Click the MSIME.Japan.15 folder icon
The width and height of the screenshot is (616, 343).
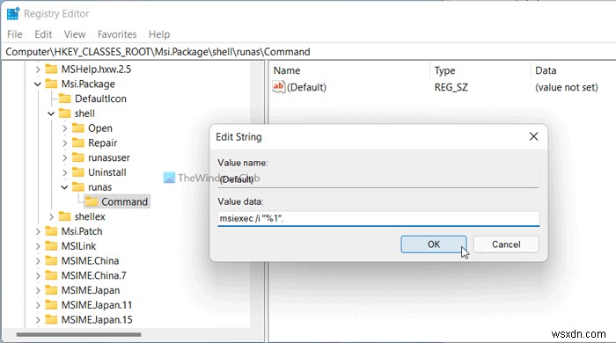click(x=51, y=319)
